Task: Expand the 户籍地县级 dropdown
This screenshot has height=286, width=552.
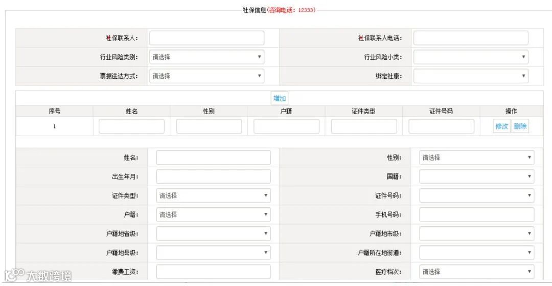Action: tap(213, 253)
